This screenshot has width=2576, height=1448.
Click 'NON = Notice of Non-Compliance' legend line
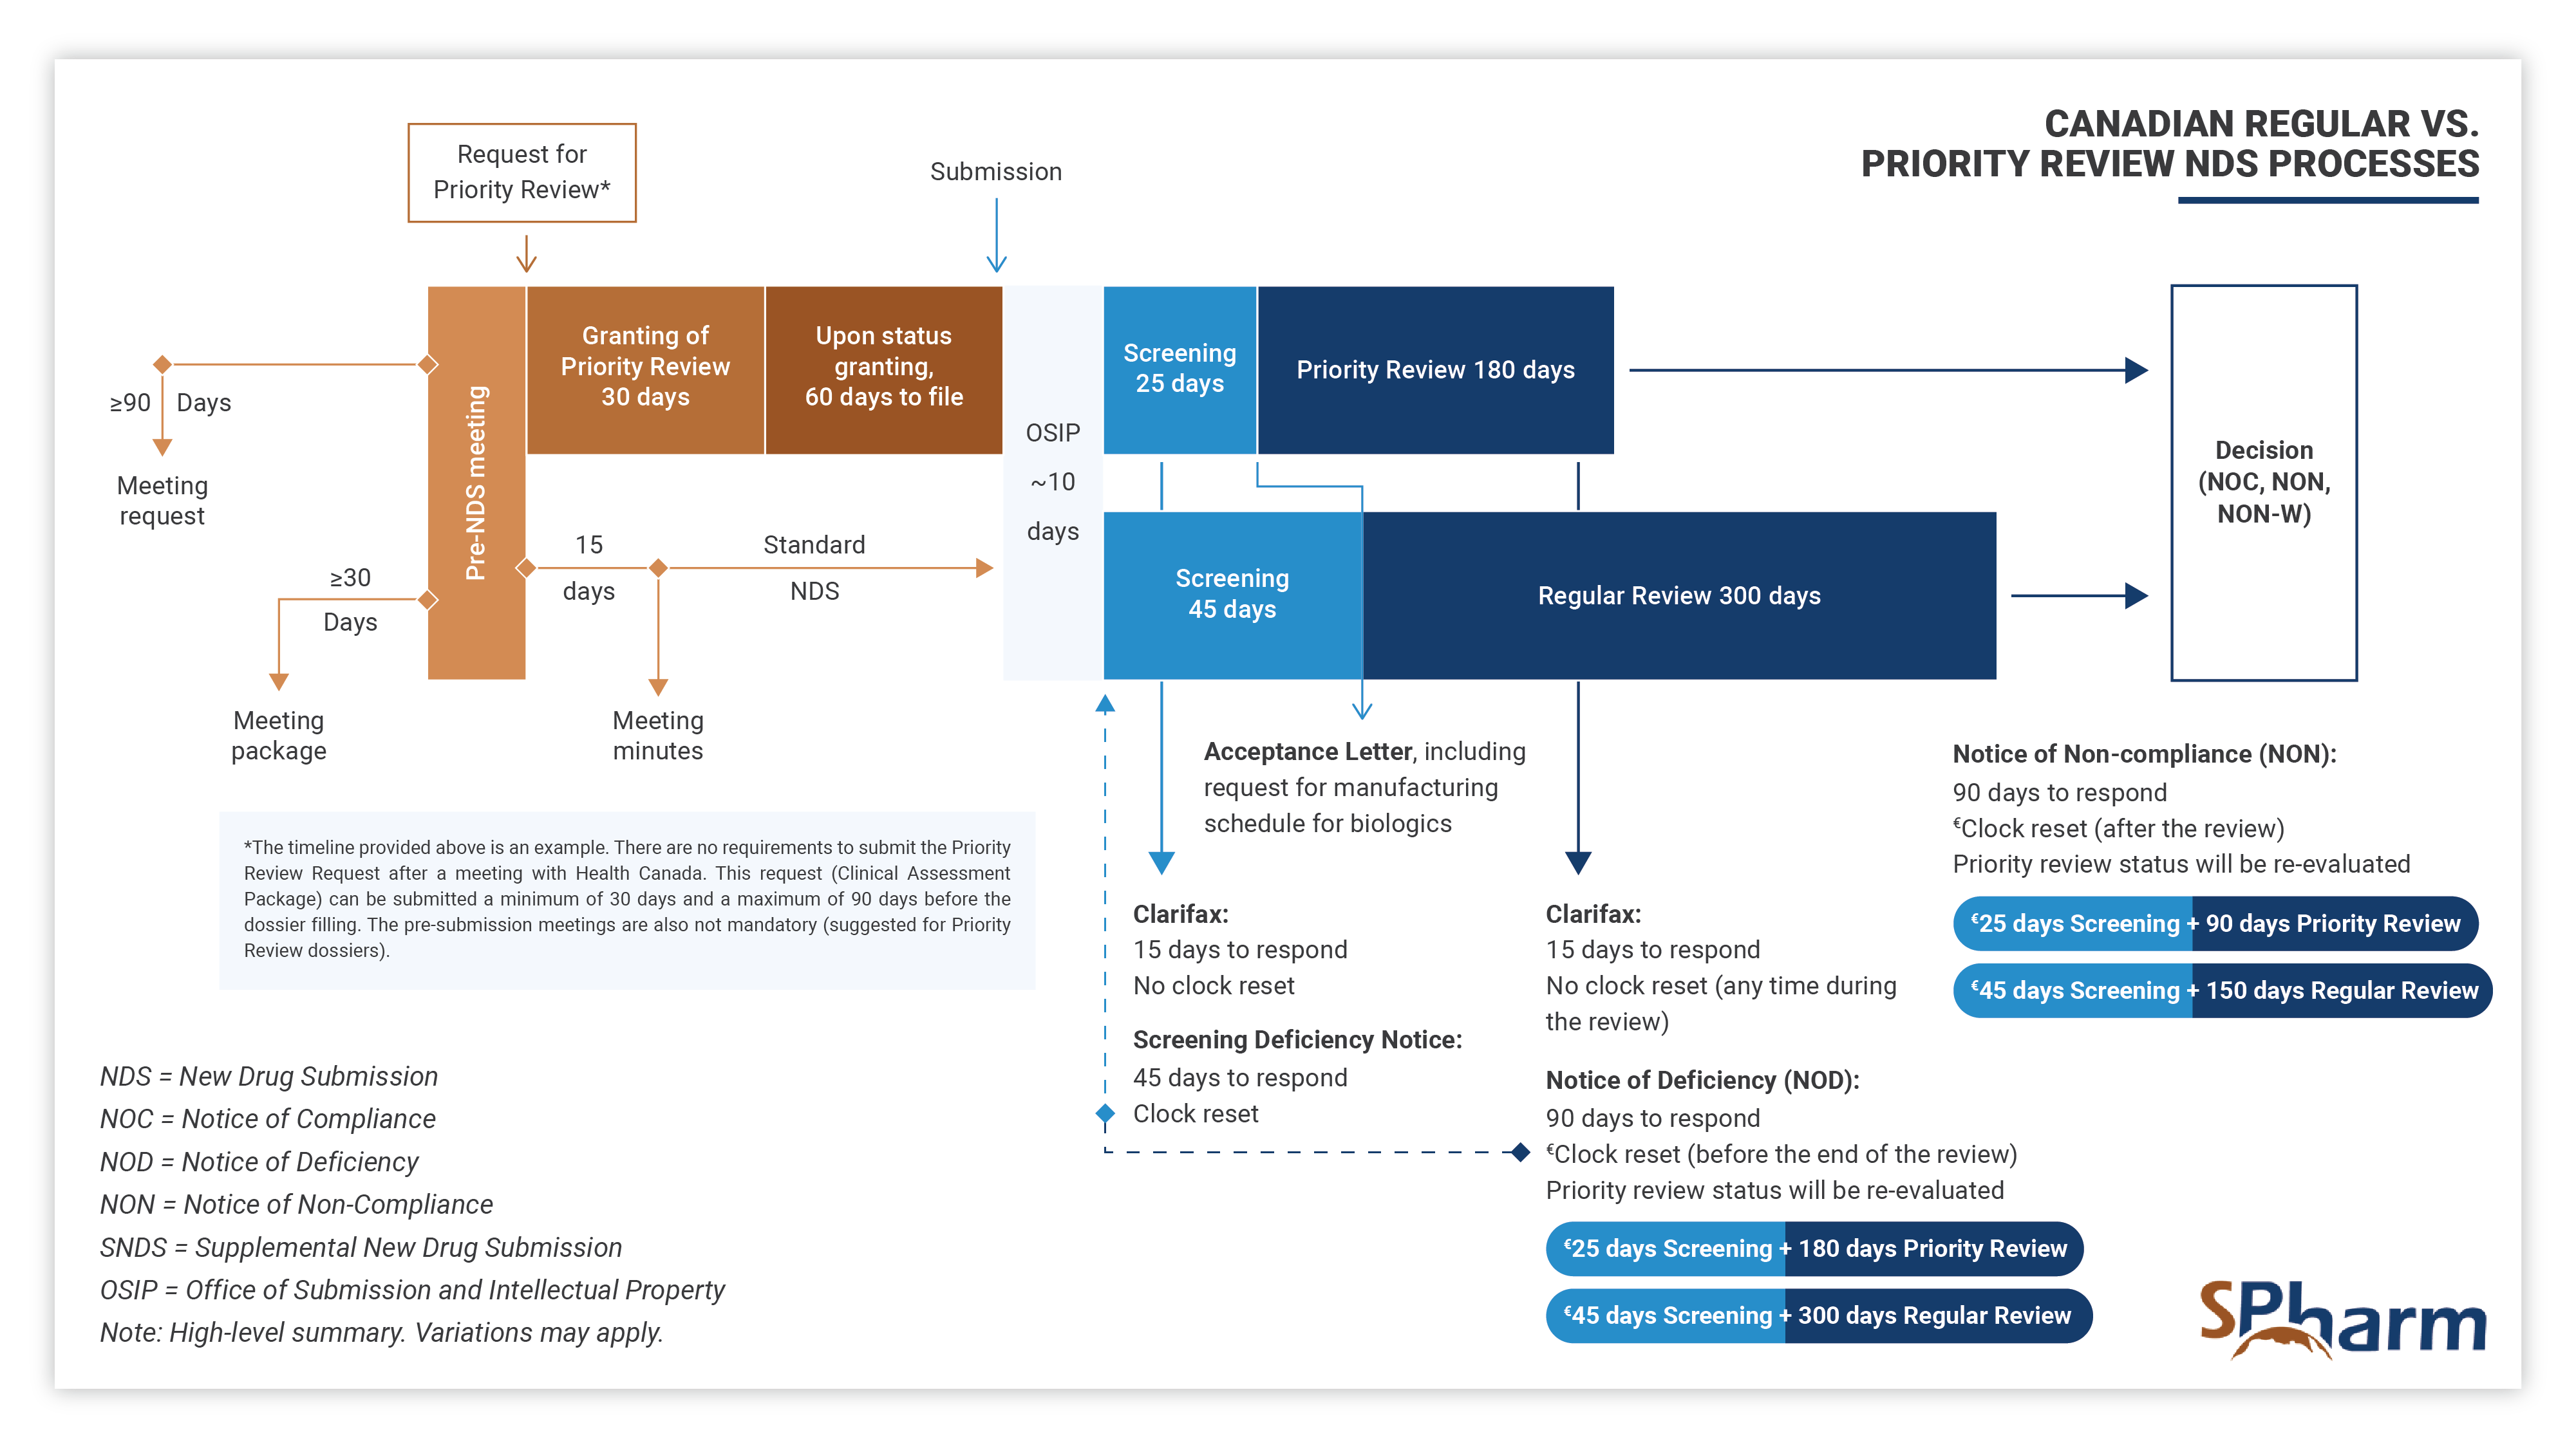[296, 1204]
